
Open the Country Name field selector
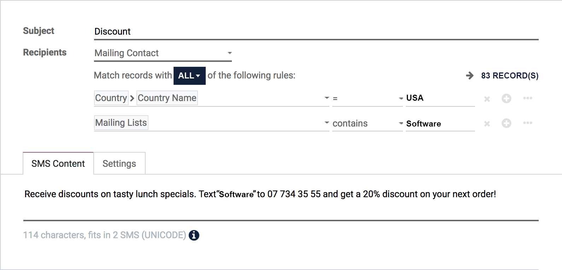tap(212, 98)
